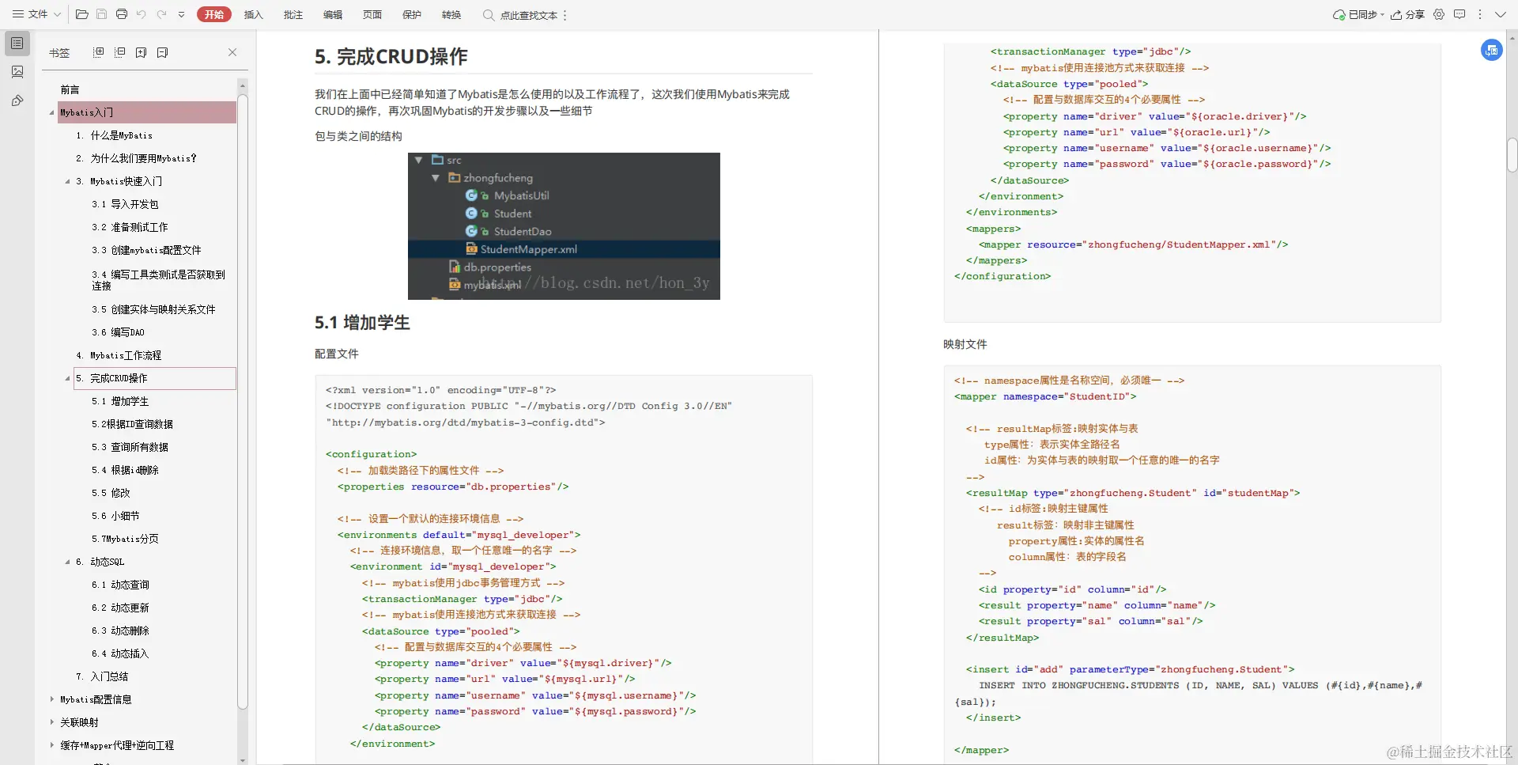
Task: Open bookmark 5.5 修改
Action: click(111, 493)
